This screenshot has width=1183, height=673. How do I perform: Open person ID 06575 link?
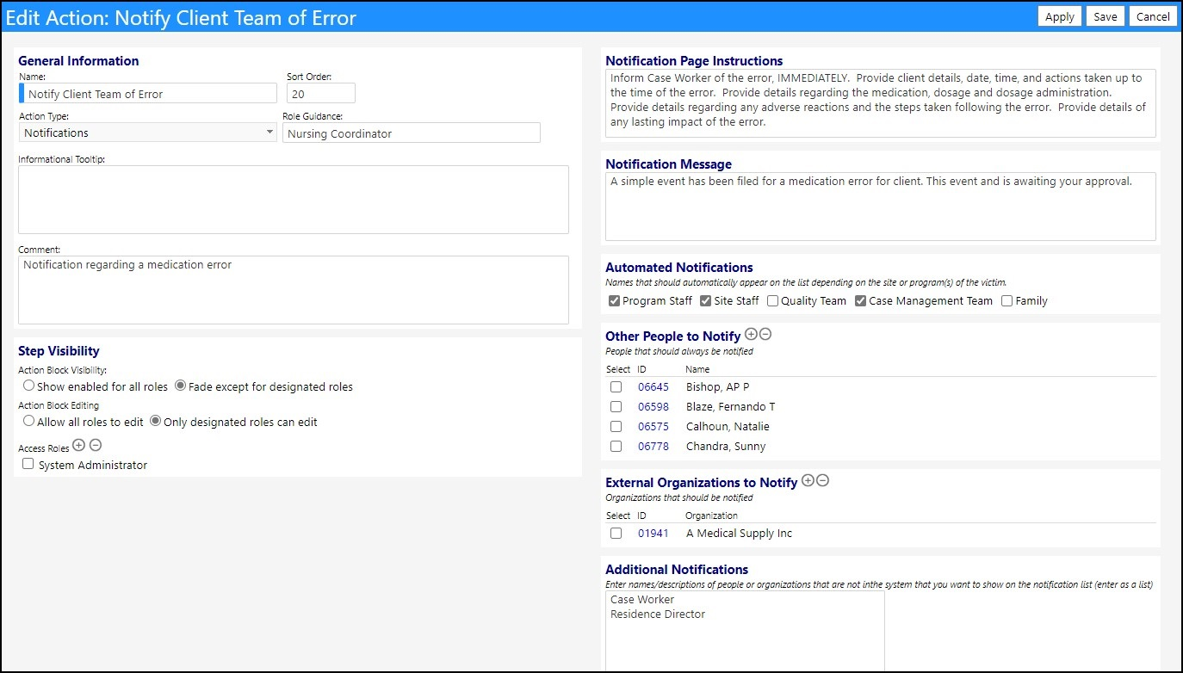[x=653, y=427]
